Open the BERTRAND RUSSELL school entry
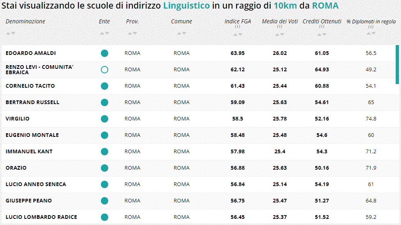401x225 pixels. (x=32, y=102)
